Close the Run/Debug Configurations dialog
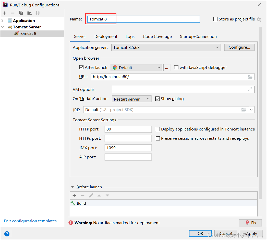Image resolution: width=267 pixels, height=240 pixels. (x=259, y=5)
